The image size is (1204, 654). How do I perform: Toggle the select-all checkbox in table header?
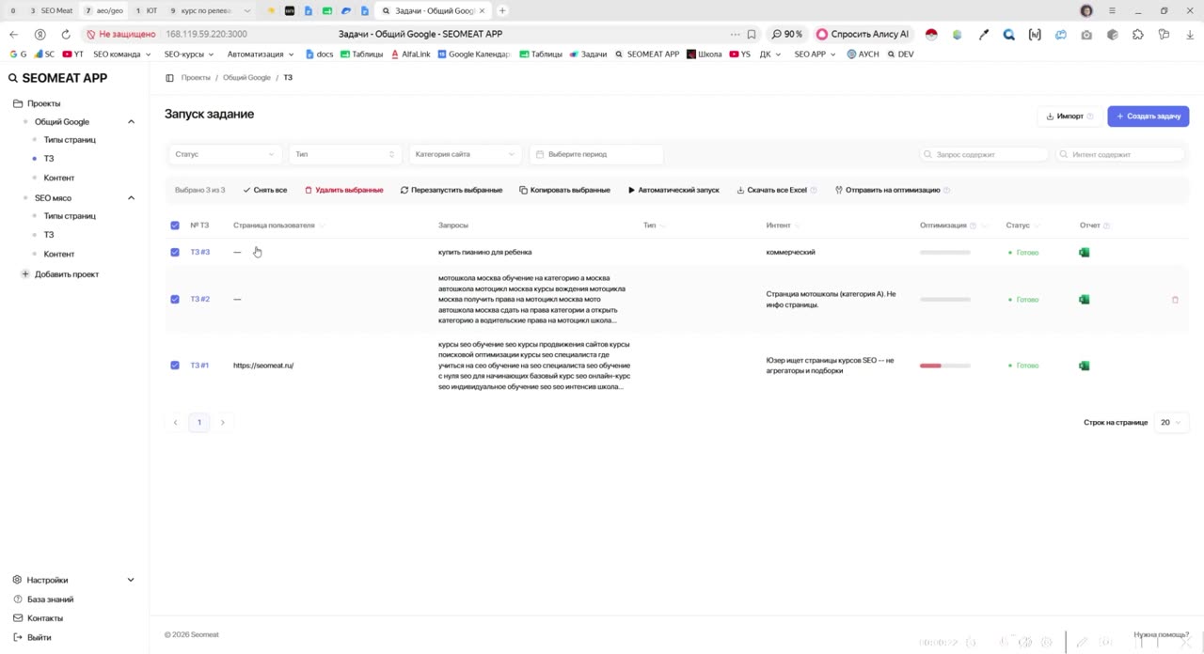coord(175,226)
